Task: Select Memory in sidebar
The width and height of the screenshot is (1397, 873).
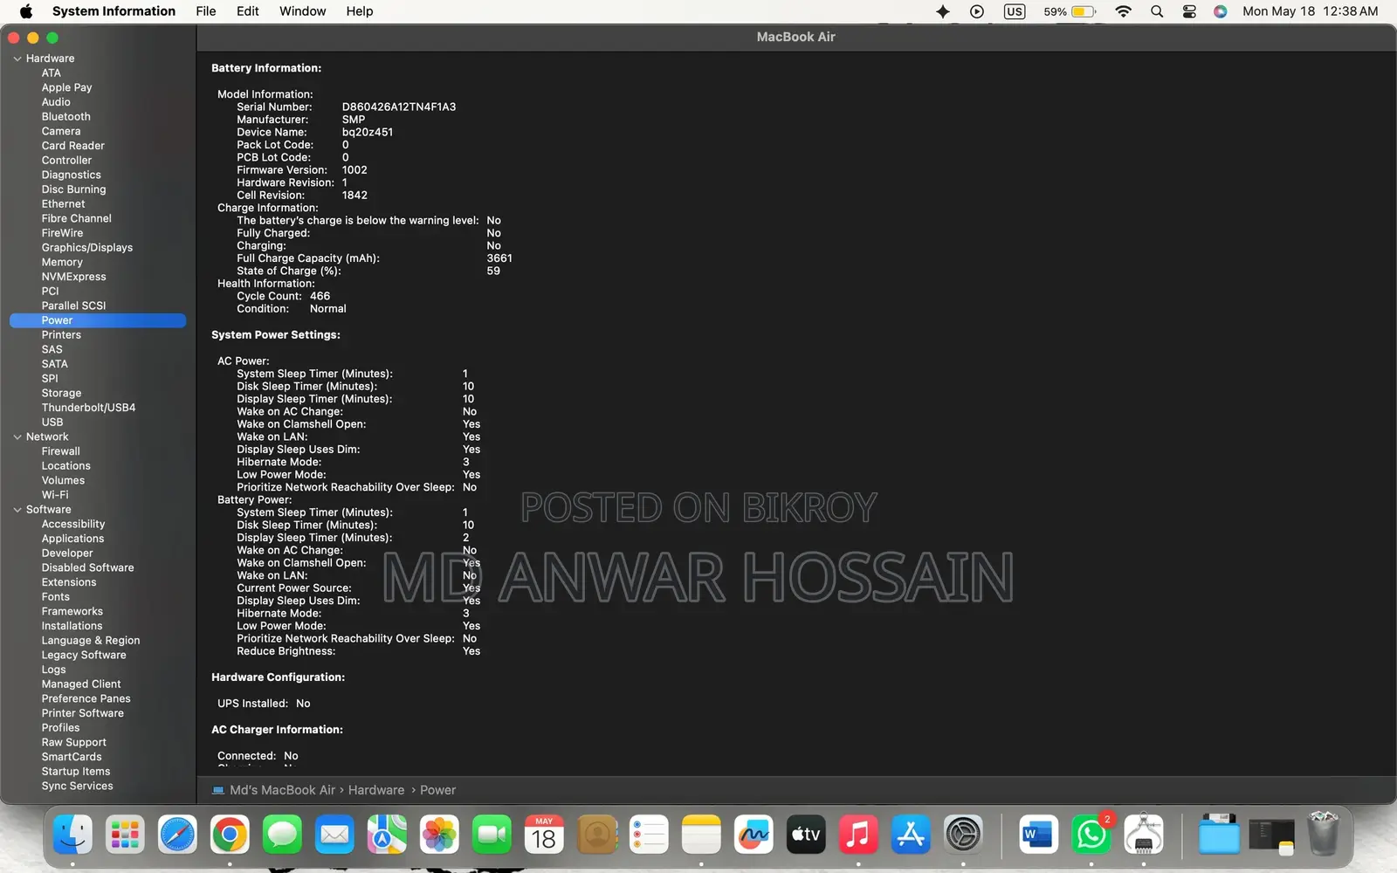Action: 62,262
